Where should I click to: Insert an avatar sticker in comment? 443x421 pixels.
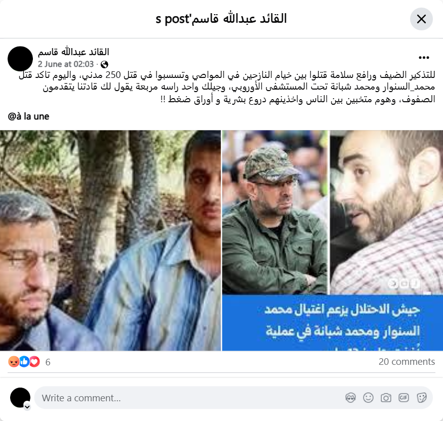coord(350,398)
